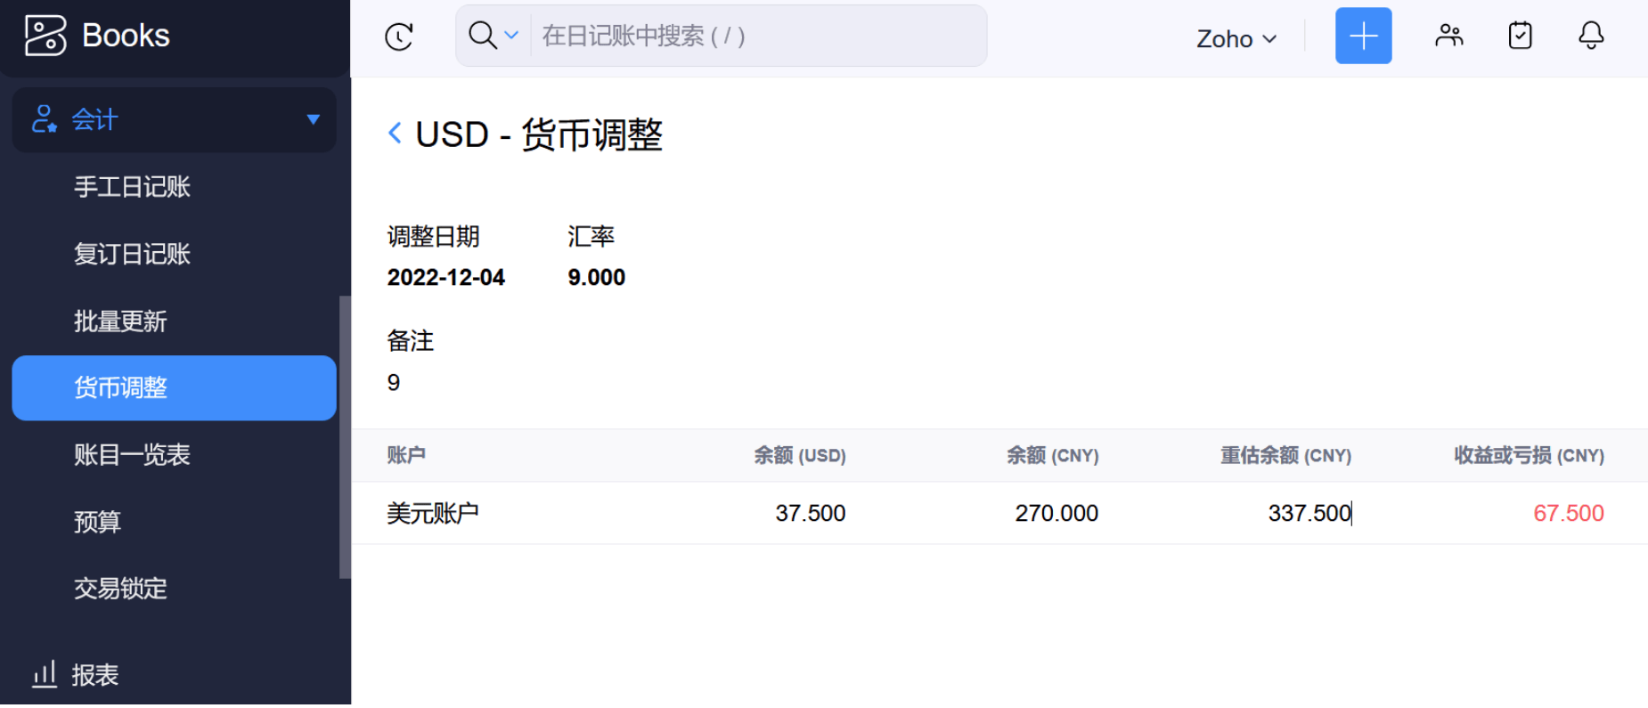1648x708 pixels.
Task: Click the 2022-12-04 adjustment date
Action: [445, 277]
